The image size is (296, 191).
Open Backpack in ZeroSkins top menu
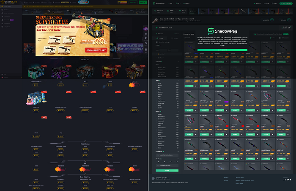(x=36, y=2)
